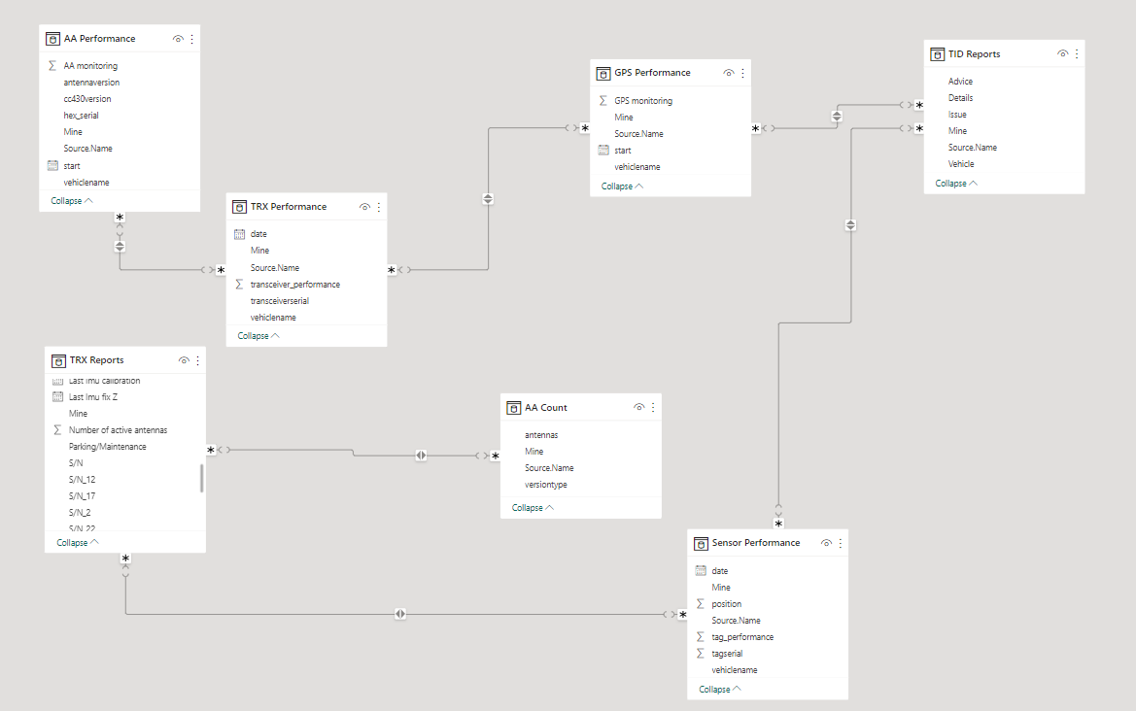The image size is (1136, 711).
Task: Click the AA Performance table icon in header
Action: click(52, 39)
